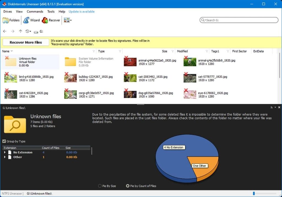Select animal-g4a2fb0db9_1920.jpg thumbnail
282x197 pixels.
[190, 62]
